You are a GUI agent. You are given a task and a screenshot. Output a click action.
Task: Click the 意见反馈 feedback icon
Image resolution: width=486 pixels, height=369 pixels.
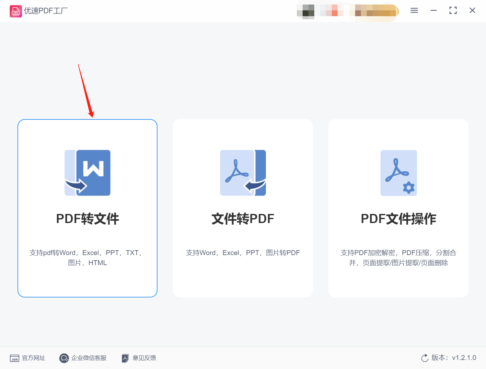(x=125, y=358)
